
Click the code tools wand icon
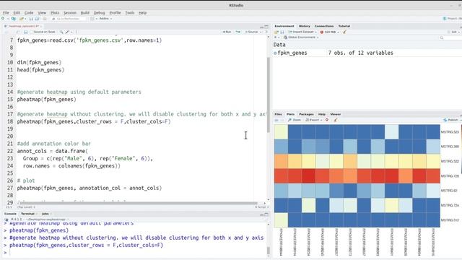pos(68,32)
